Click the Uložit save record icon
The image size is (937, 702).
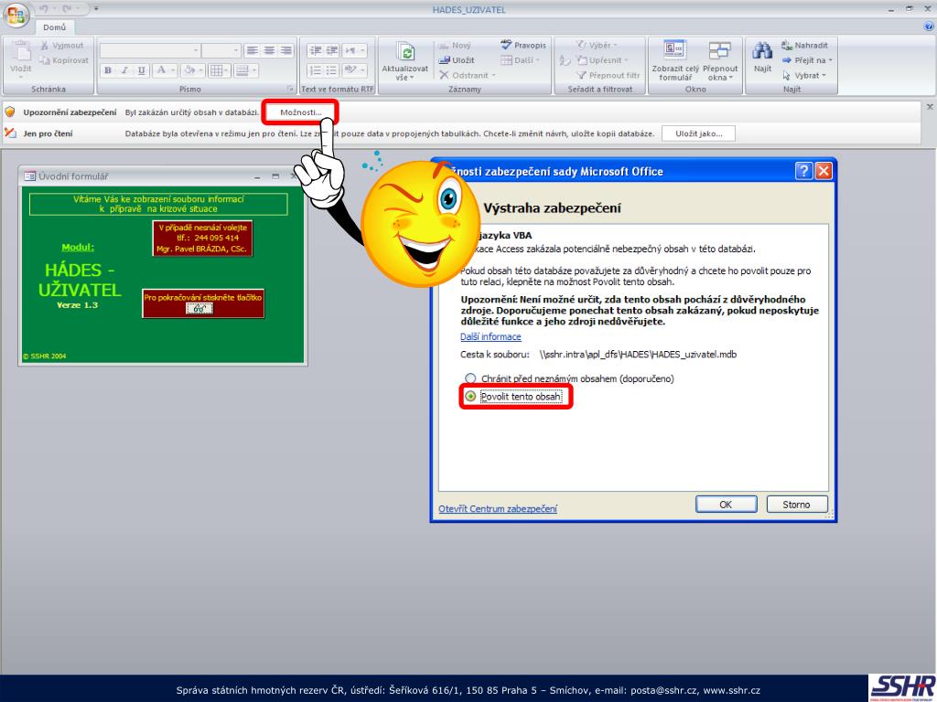pos(444,60)
